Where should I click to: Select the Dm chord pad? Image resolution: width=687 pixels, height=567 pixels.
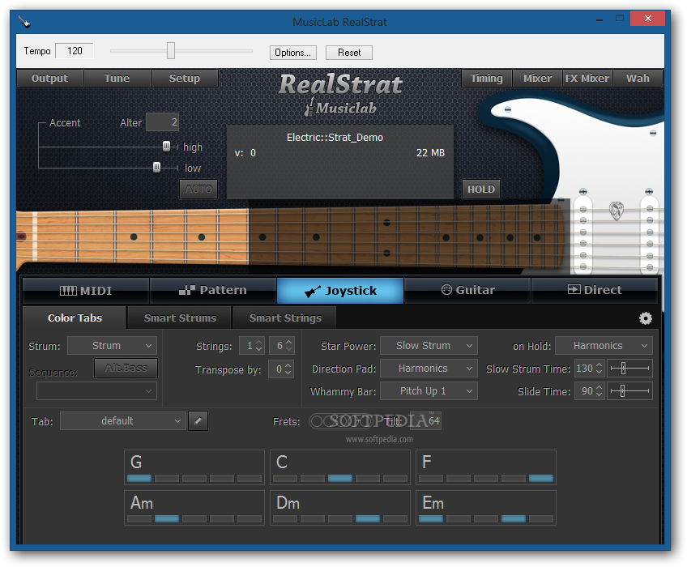[340, 508]
